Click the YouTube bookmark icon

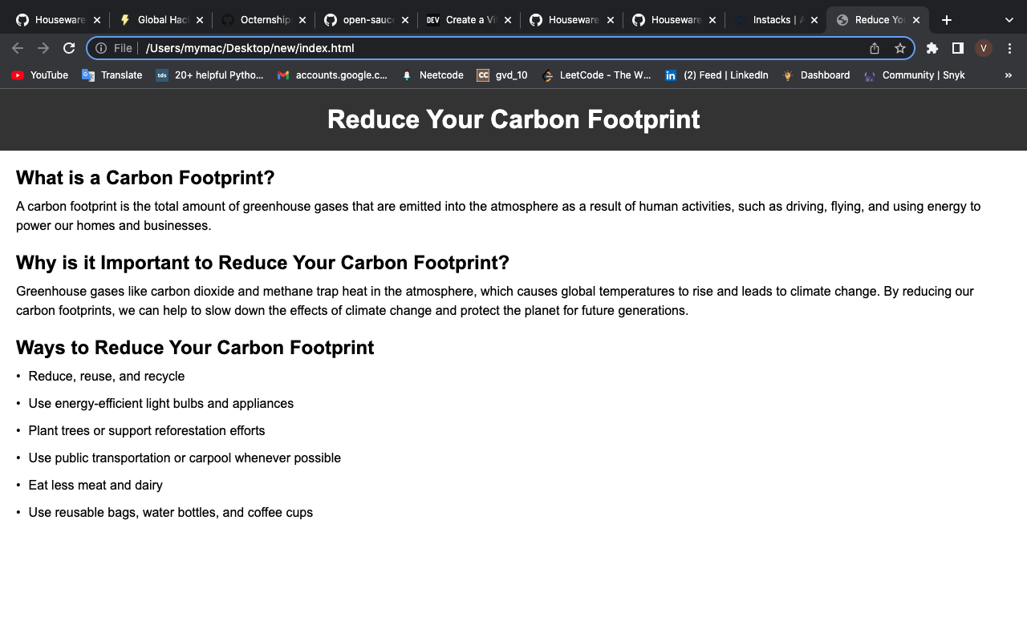tap(17, 75)
